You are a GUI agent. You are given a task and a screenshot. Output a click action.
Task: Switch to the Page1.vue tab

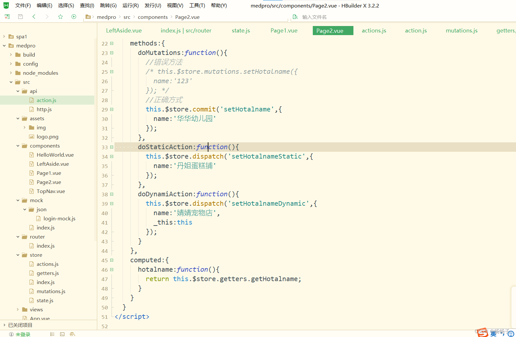[x=284, y=31]
